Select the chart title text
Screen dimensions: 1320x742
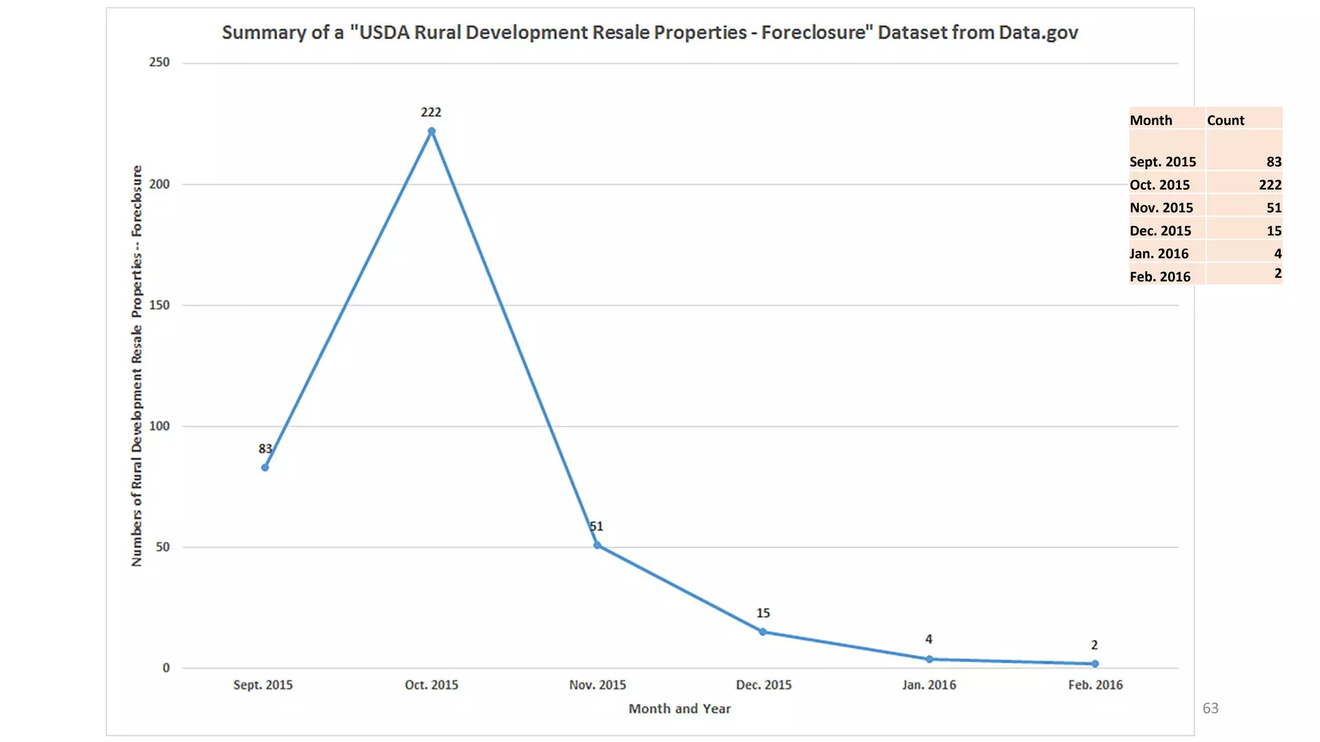650,33
